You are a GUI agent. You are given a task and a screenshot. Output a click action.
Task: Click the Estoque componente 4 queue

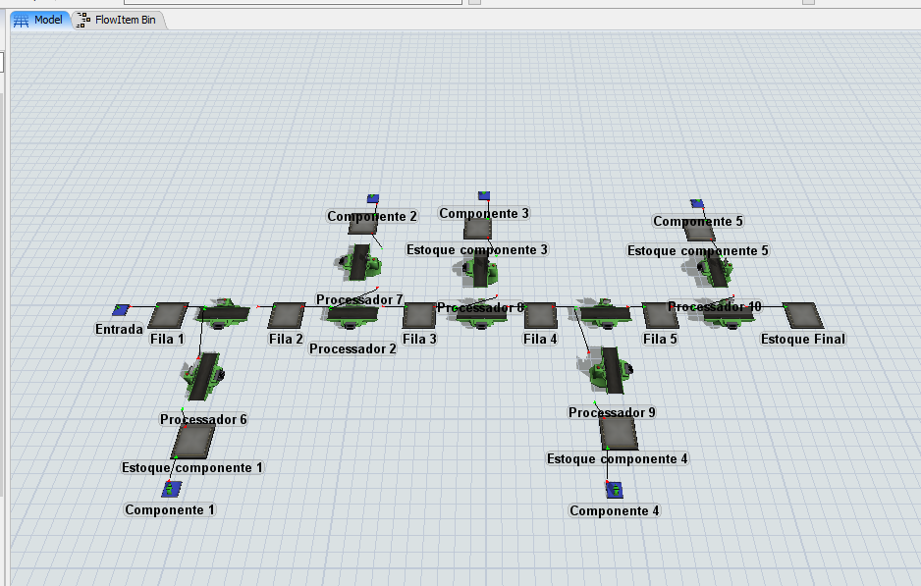[x=618, y=432]
